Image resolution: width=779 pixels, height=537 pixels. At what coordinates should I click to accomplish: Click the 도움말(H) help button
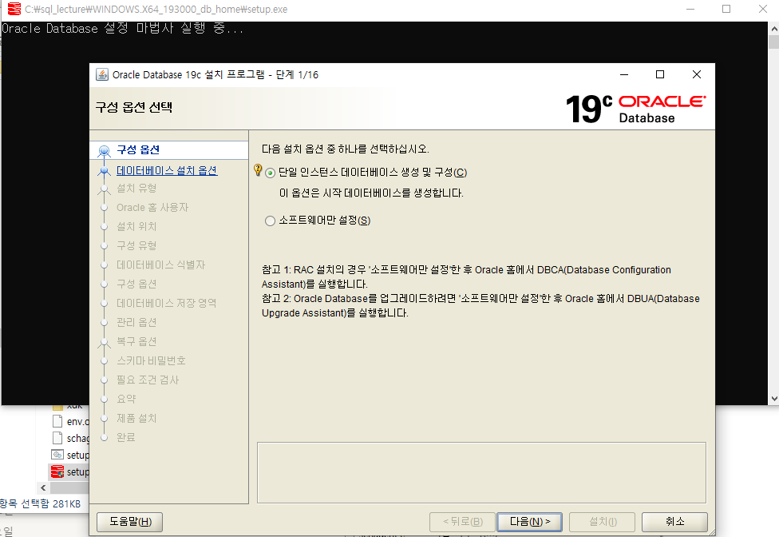pyautogui.click(x=130, y=522)
